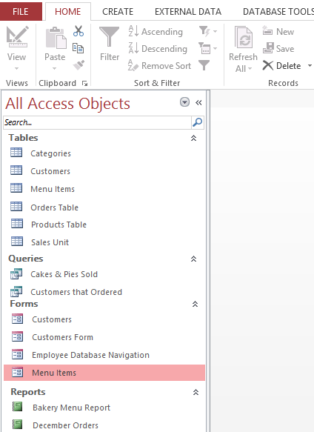The width and height of the screenshot is (314, 432).
Task: Click the search magnifier icon
Action: coord(198,122)
